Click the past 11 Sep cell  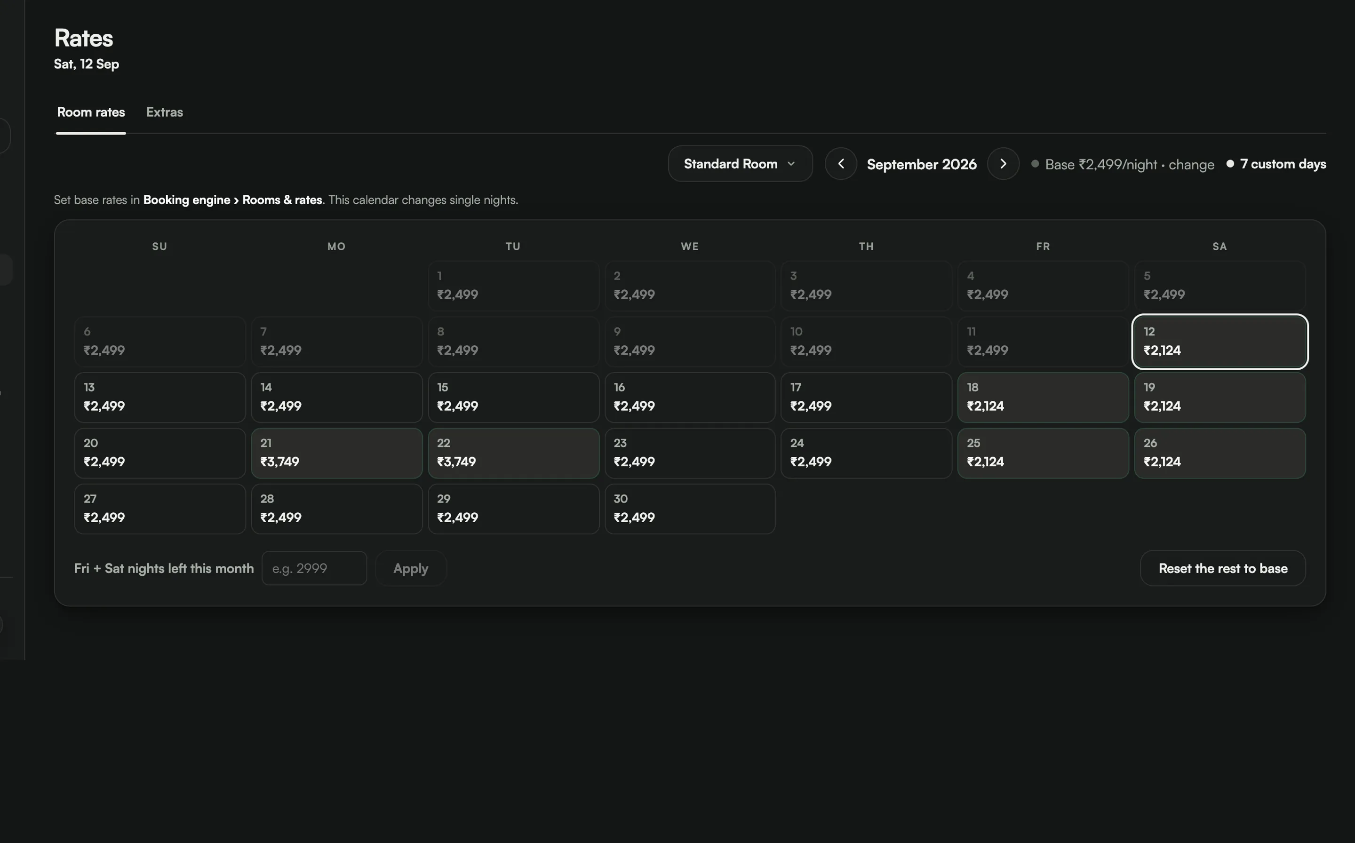(1043, 342)
